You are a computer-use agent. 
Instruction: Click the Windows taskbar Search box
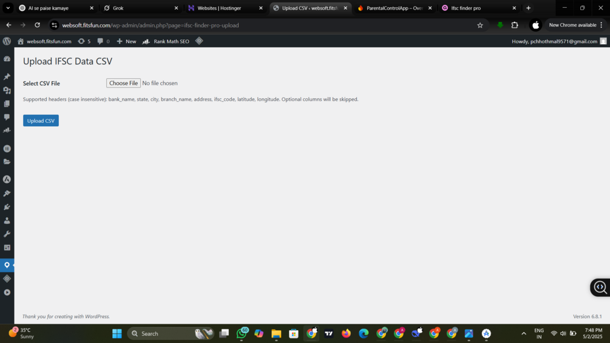171,334
